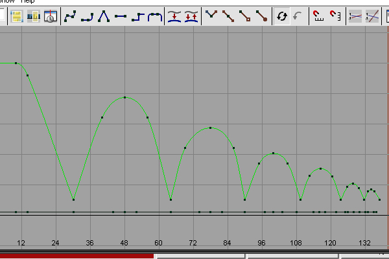The width and height of the screenshot is (389, 259).
Task: Click the frame 12 label on time ruler
Action: 21,243
